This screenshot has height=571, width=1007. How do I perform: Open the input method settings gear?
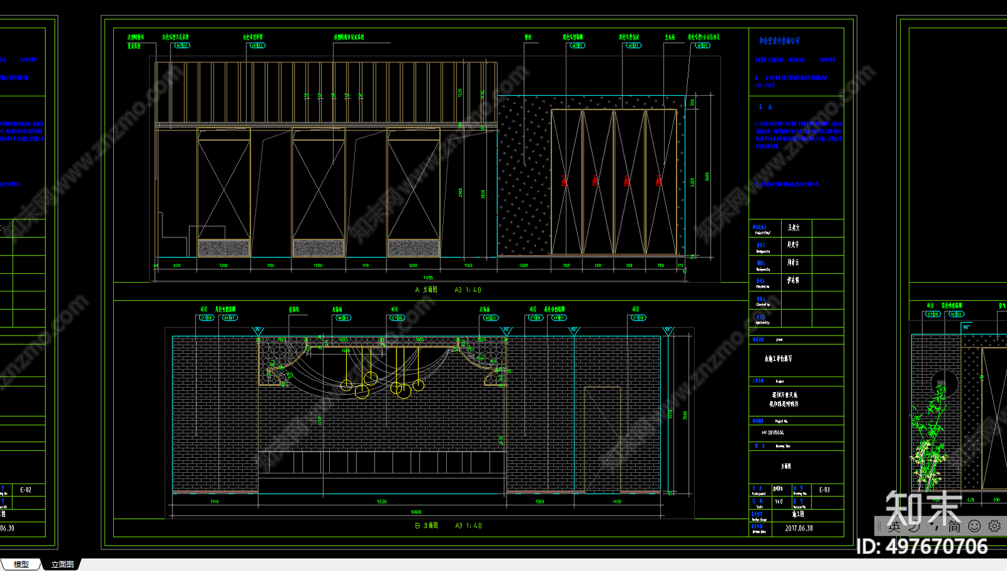point(994,526)
